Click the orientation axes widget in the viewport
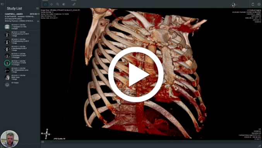 coord(46,134)
